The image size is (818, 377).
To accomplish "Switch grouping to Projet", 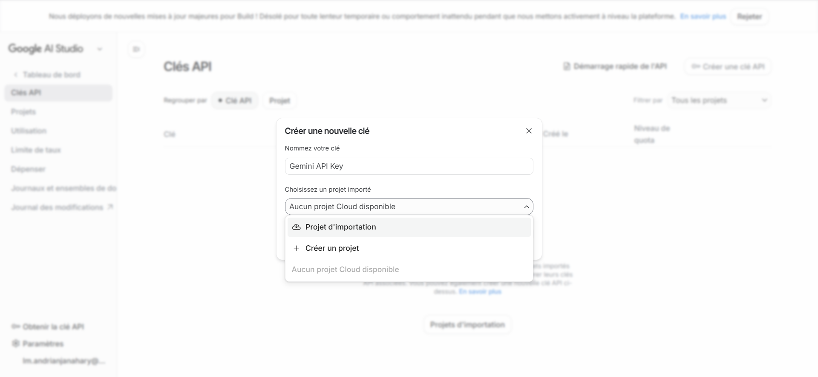I will 279,100.
